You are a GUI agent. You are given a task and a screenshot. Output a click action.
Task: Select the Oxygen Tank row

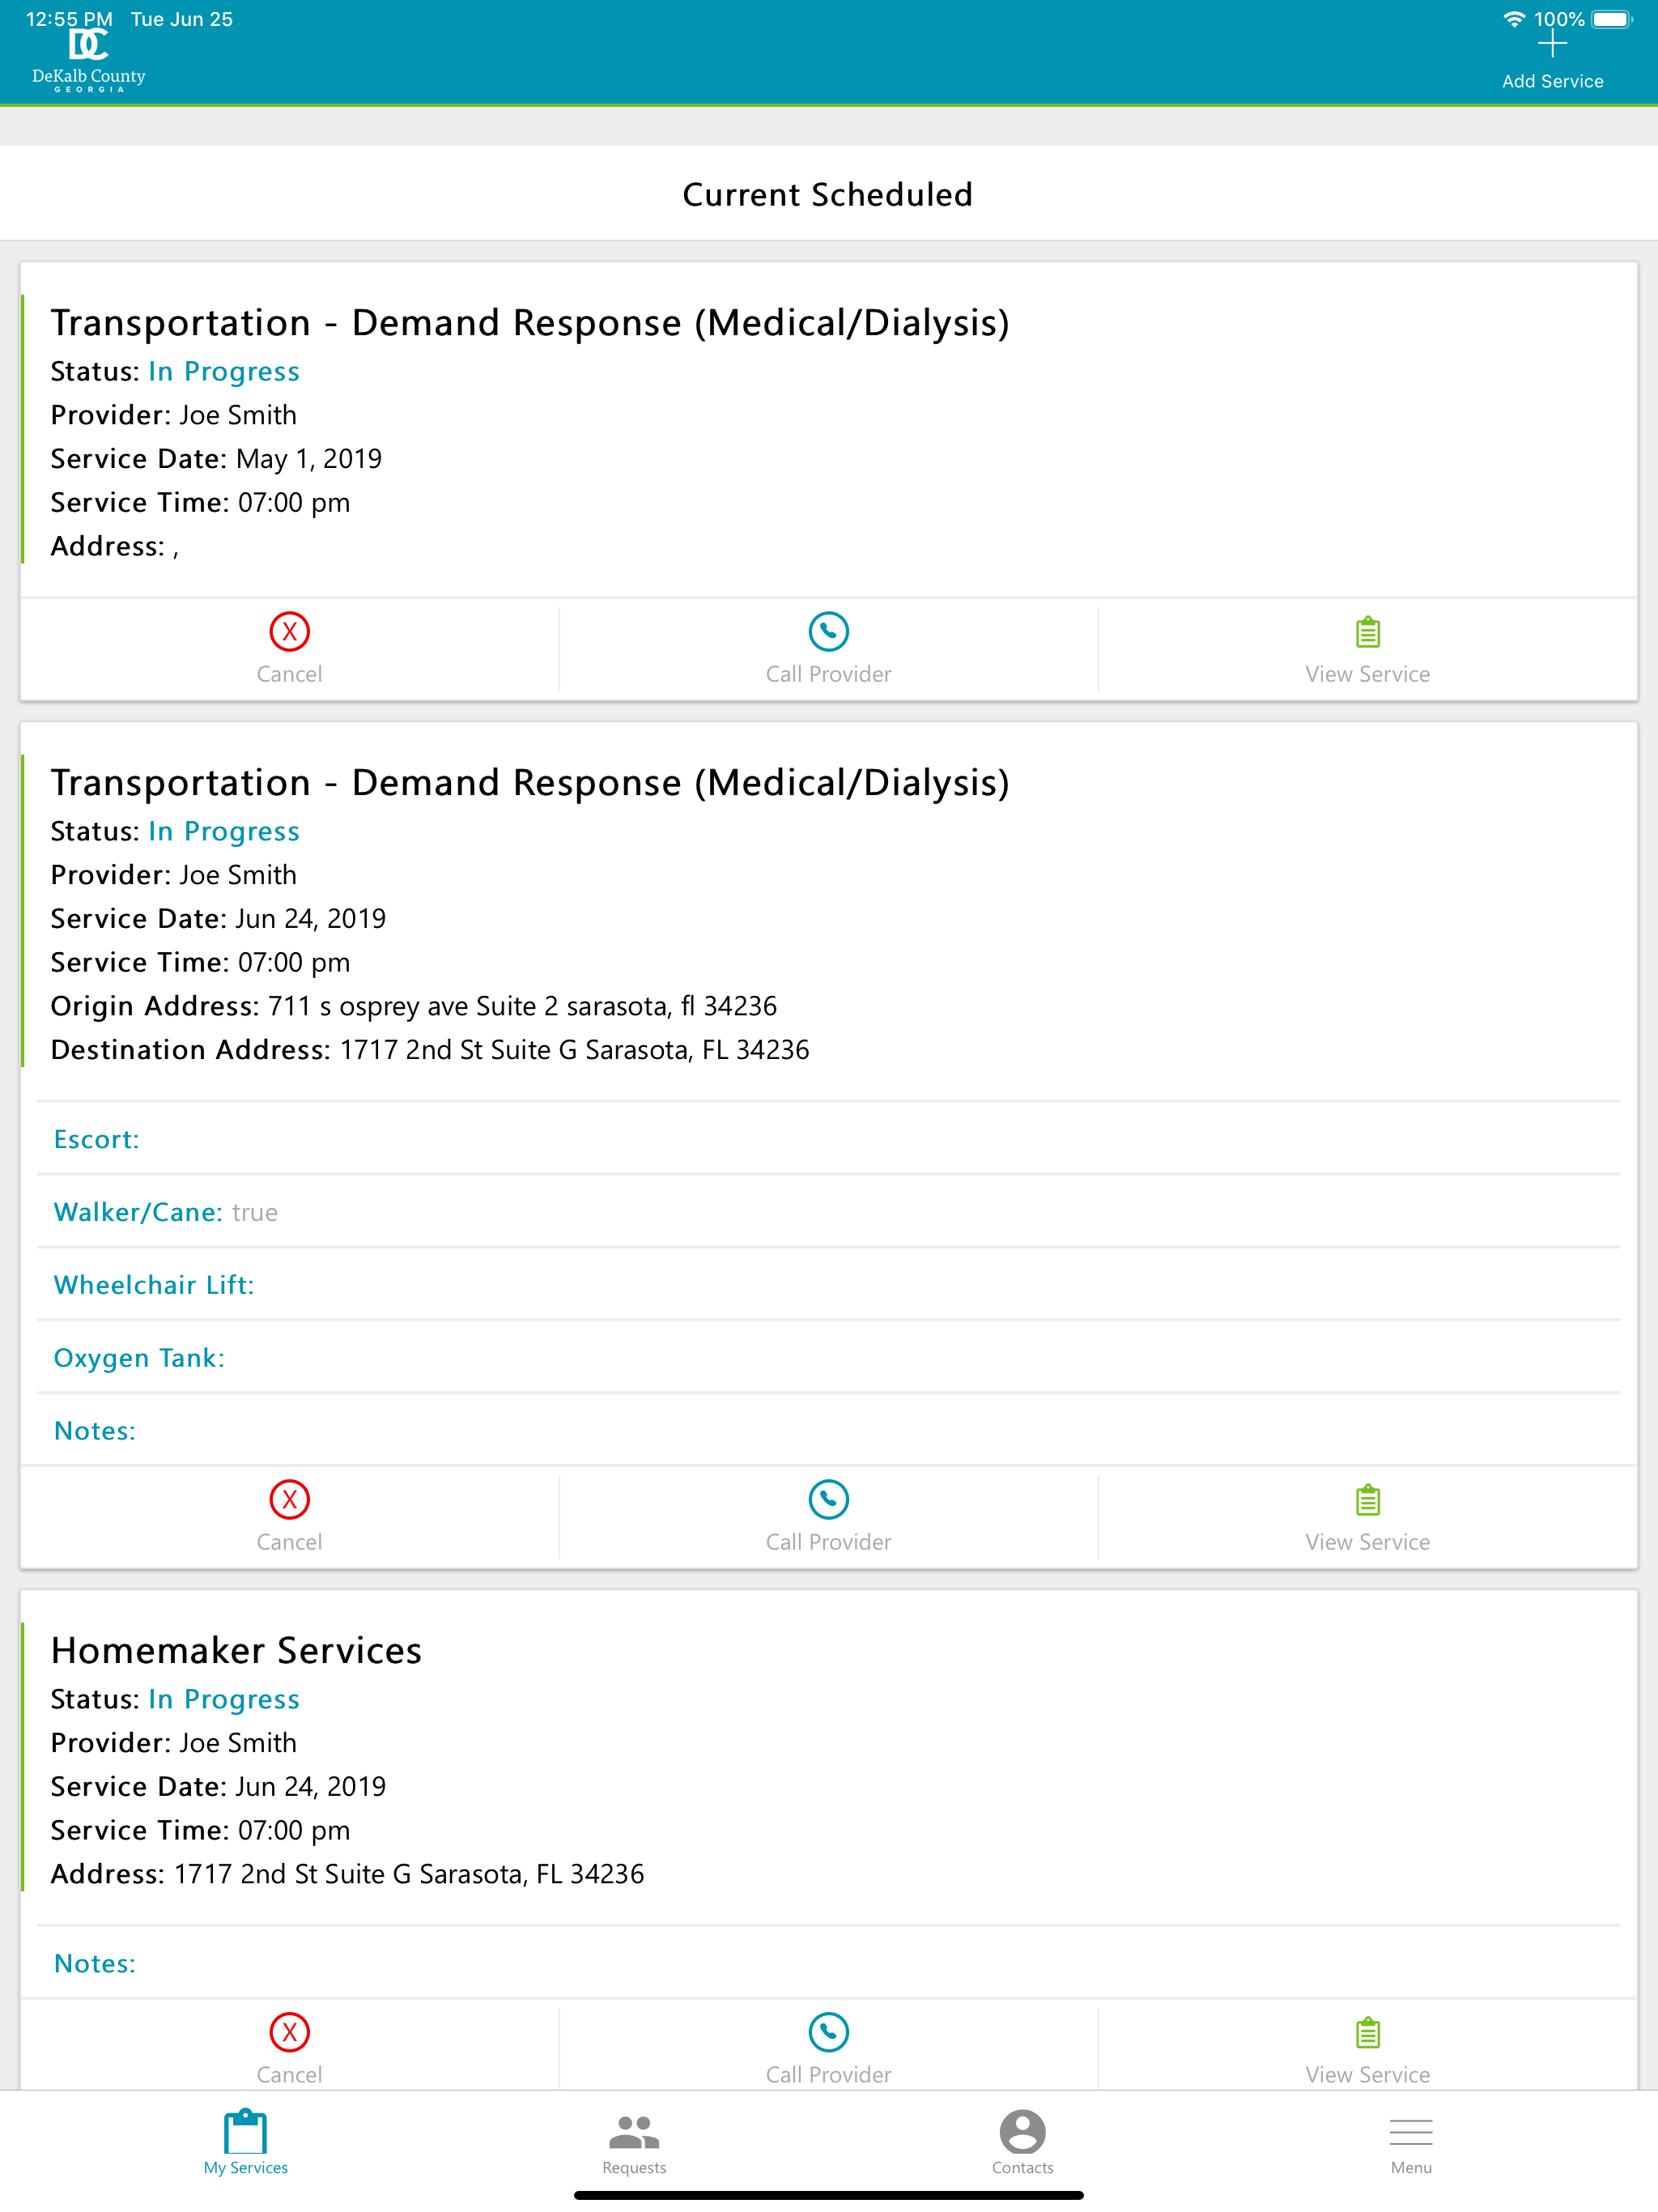click(828, 1358)
